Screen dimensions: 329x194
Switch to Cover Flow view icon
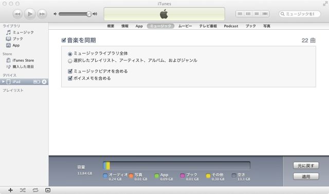pyautogui.click(x=265, y=14)
